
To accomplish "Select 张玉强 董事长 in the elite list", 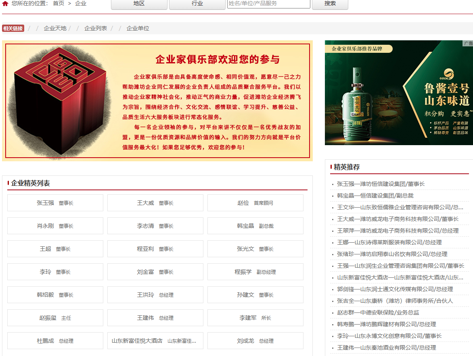I will 55,203.
